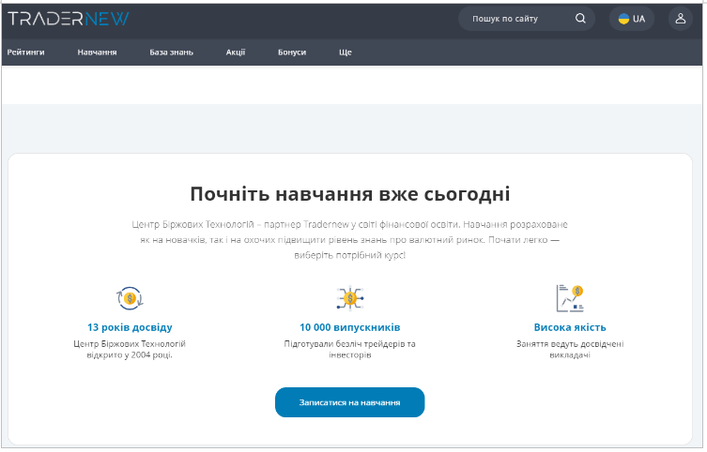Click the dollar cycle experience icon

tap(130, 298)
